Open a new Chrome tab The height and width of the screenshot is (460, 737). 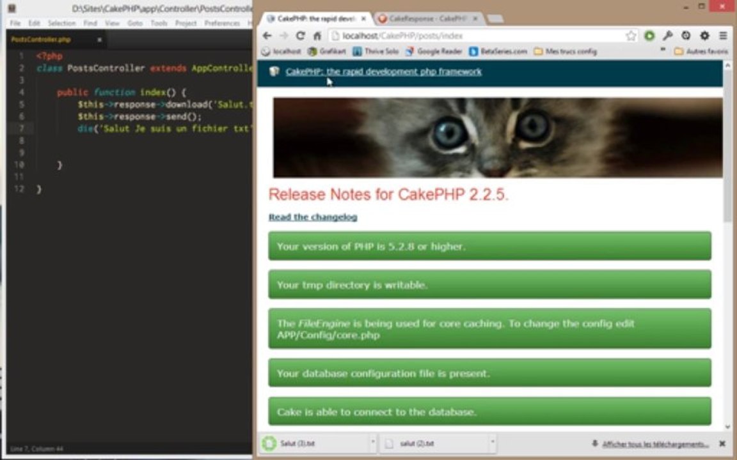(x=495, y=19)
